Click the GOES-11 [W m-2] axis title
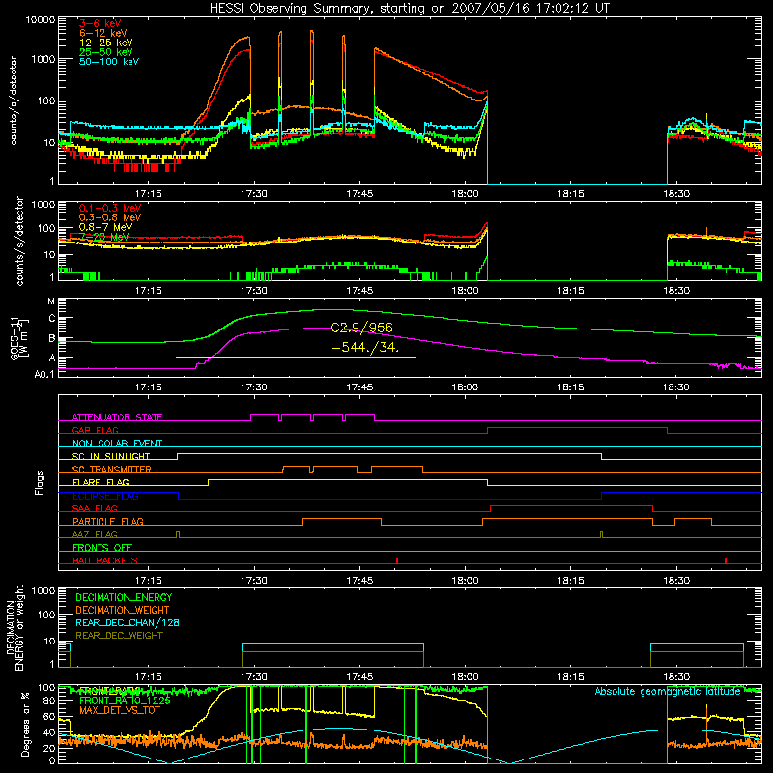Image resolution: width=773 pixels, height=773 pixels. coord(19,339)
